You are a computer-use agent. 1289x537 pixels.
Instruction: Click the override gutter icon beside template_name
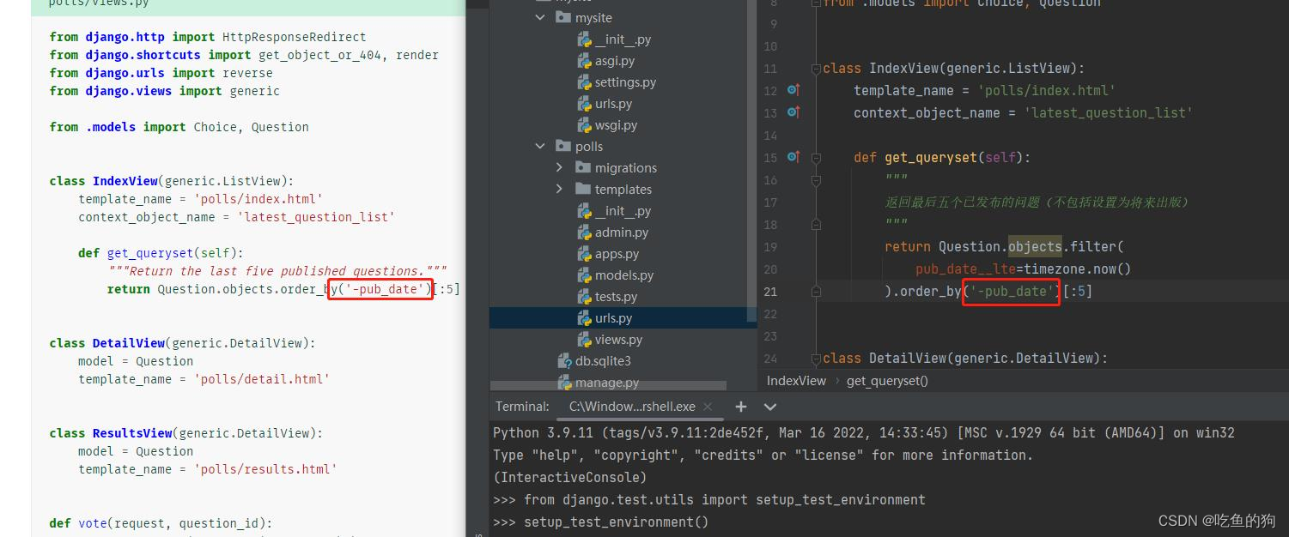click(x=793, y=90)
